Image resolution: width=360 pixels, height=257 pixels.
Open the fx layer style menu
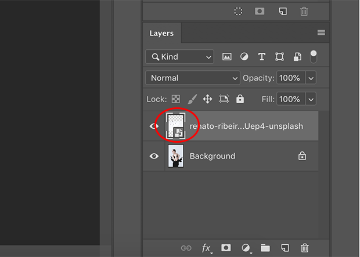(x=206, y=248)
